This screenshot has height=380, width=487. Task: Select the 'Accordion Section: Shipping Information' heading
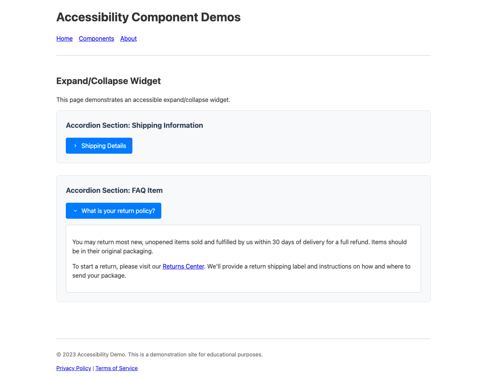(134, 125)
